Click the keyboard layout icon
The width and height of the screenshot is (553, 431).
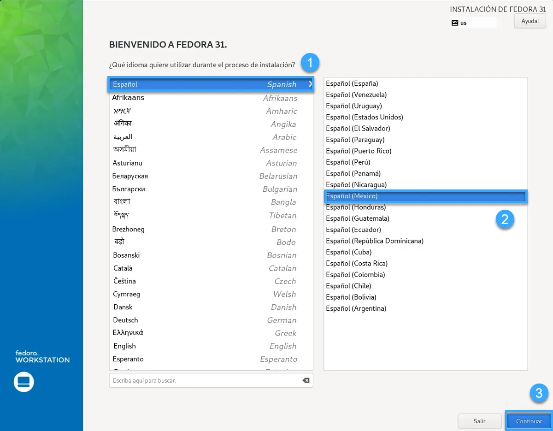pos(455,23)
